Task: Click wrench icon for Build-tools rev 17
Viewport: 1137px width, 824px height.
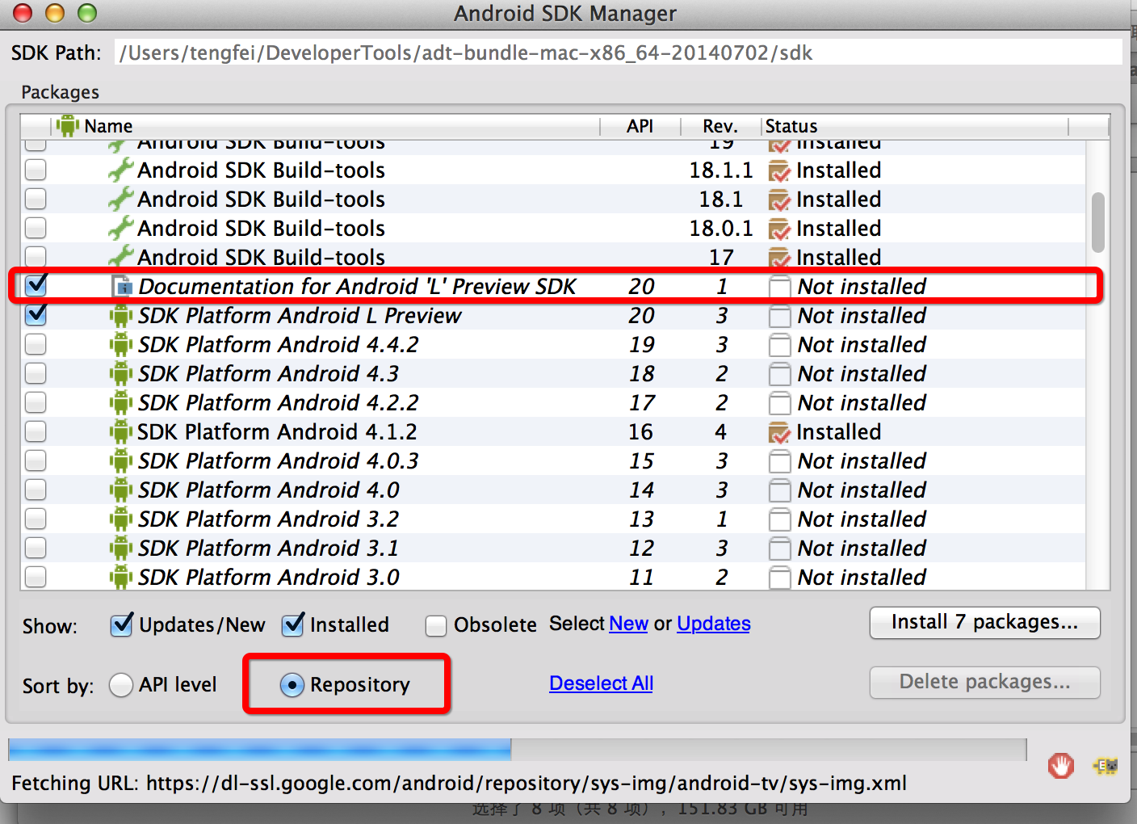Action: tap(121, 258)
